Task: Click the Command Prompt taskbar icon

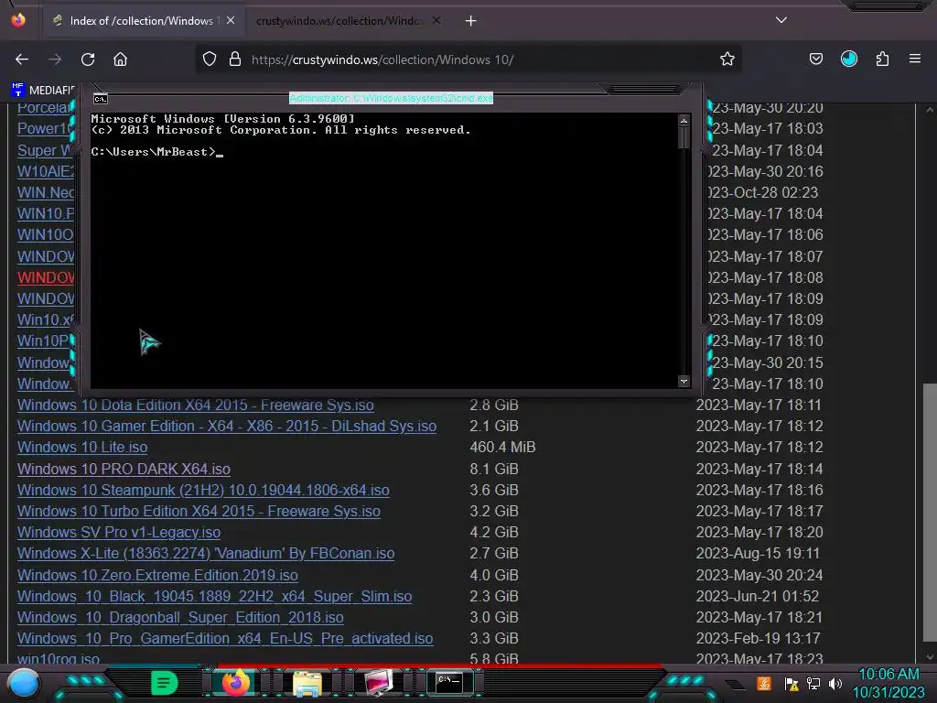Action: [449, 683]
